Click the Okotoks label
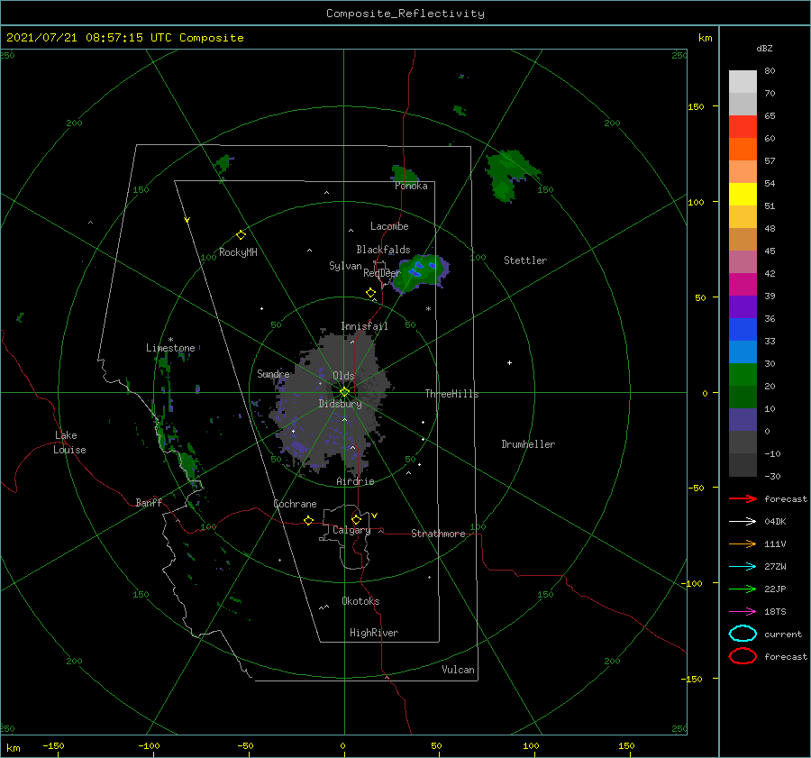The width and height of the screenshot is (811, 758). (x=360, y=601)
